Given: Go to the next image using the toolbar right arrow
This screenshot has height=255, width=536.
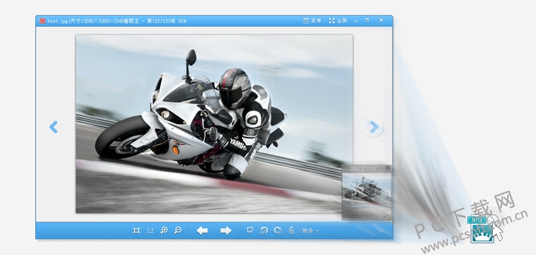Looking at the screenshot, I should click(x=226, y=231).
